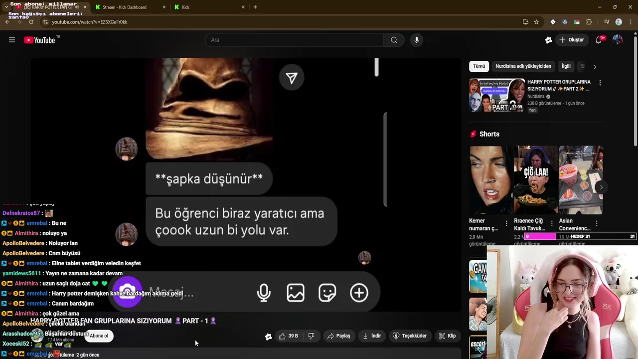
Task: Click the İndir download button
Action: [x=372, y=336]
